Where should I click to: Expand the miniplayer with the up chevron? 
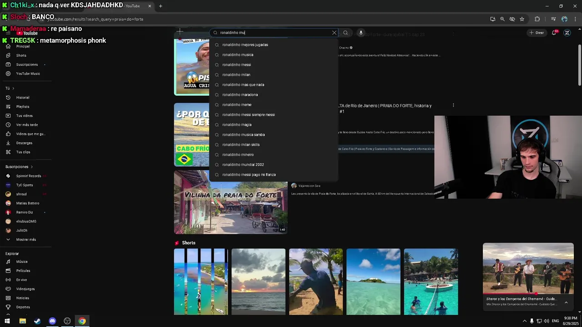[x=566, y=302]
